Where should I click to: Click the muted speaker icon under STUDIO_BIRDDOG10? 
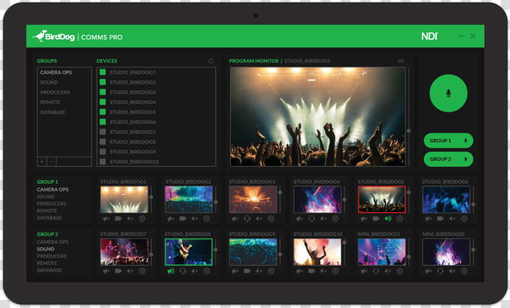[x=324, y=271]
